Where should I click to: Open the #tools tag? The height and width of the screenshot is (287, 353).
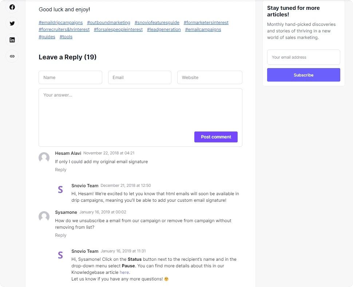tap(66, 37)
